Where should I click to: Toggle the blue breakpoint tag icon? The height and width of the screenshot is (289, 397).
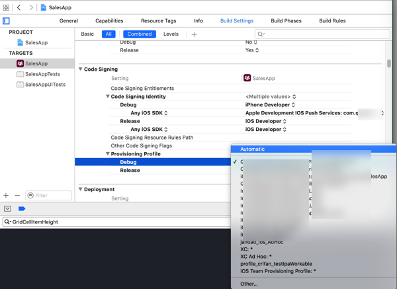[x=22, y=209]
